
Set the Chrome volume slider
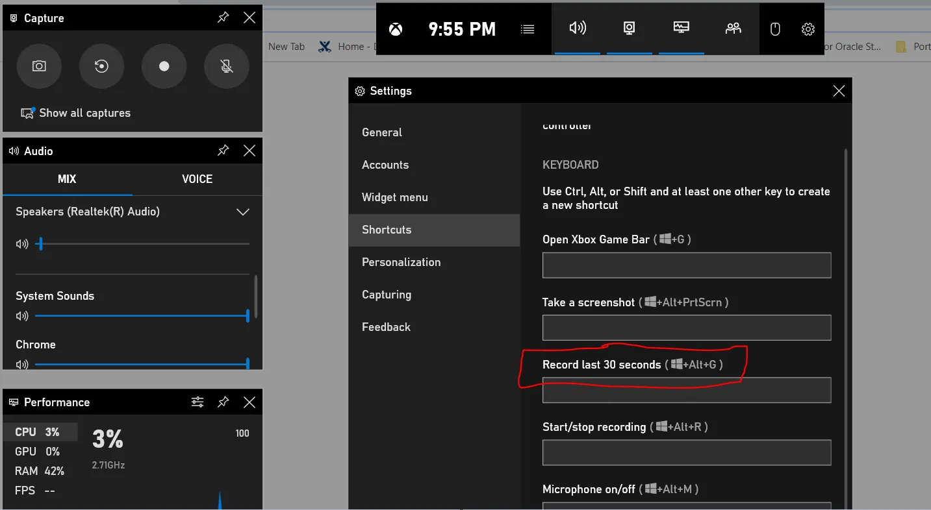tap(142, 365)
